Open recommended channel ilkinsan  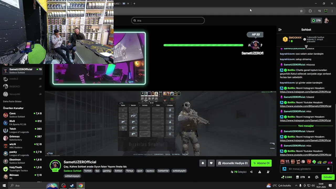click(x=22, y=176)
